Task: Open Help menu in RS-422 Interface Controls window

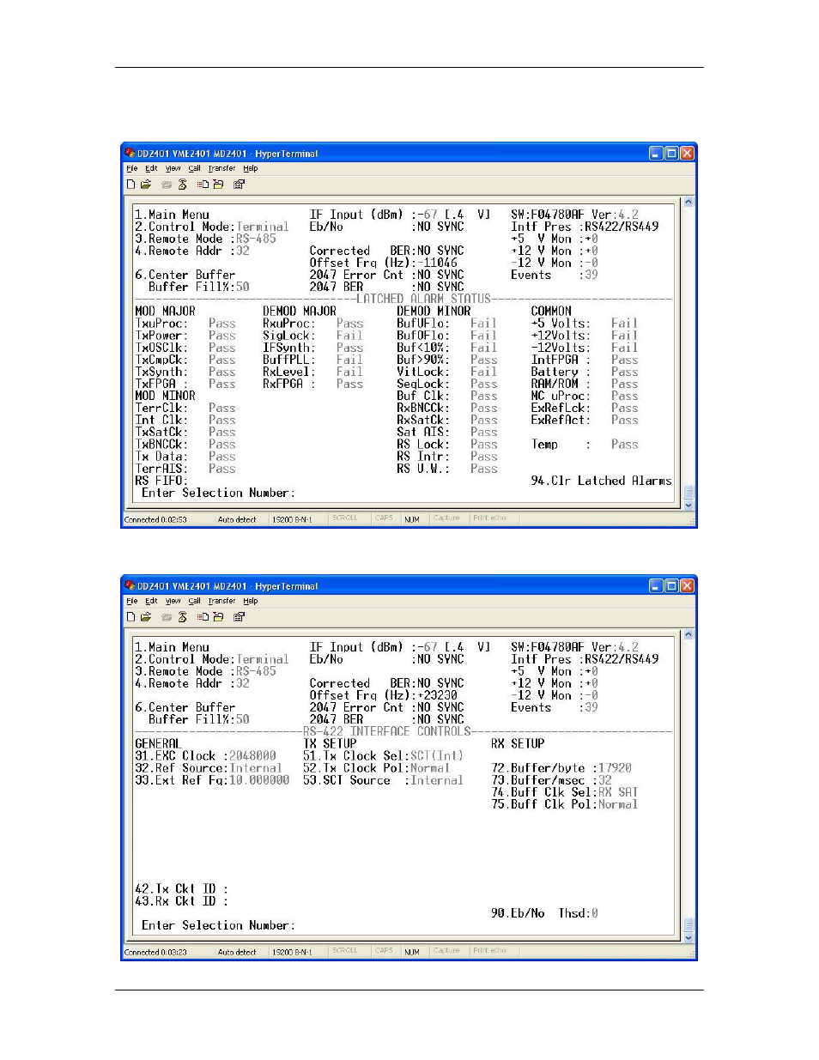Action: pos(250,601)
